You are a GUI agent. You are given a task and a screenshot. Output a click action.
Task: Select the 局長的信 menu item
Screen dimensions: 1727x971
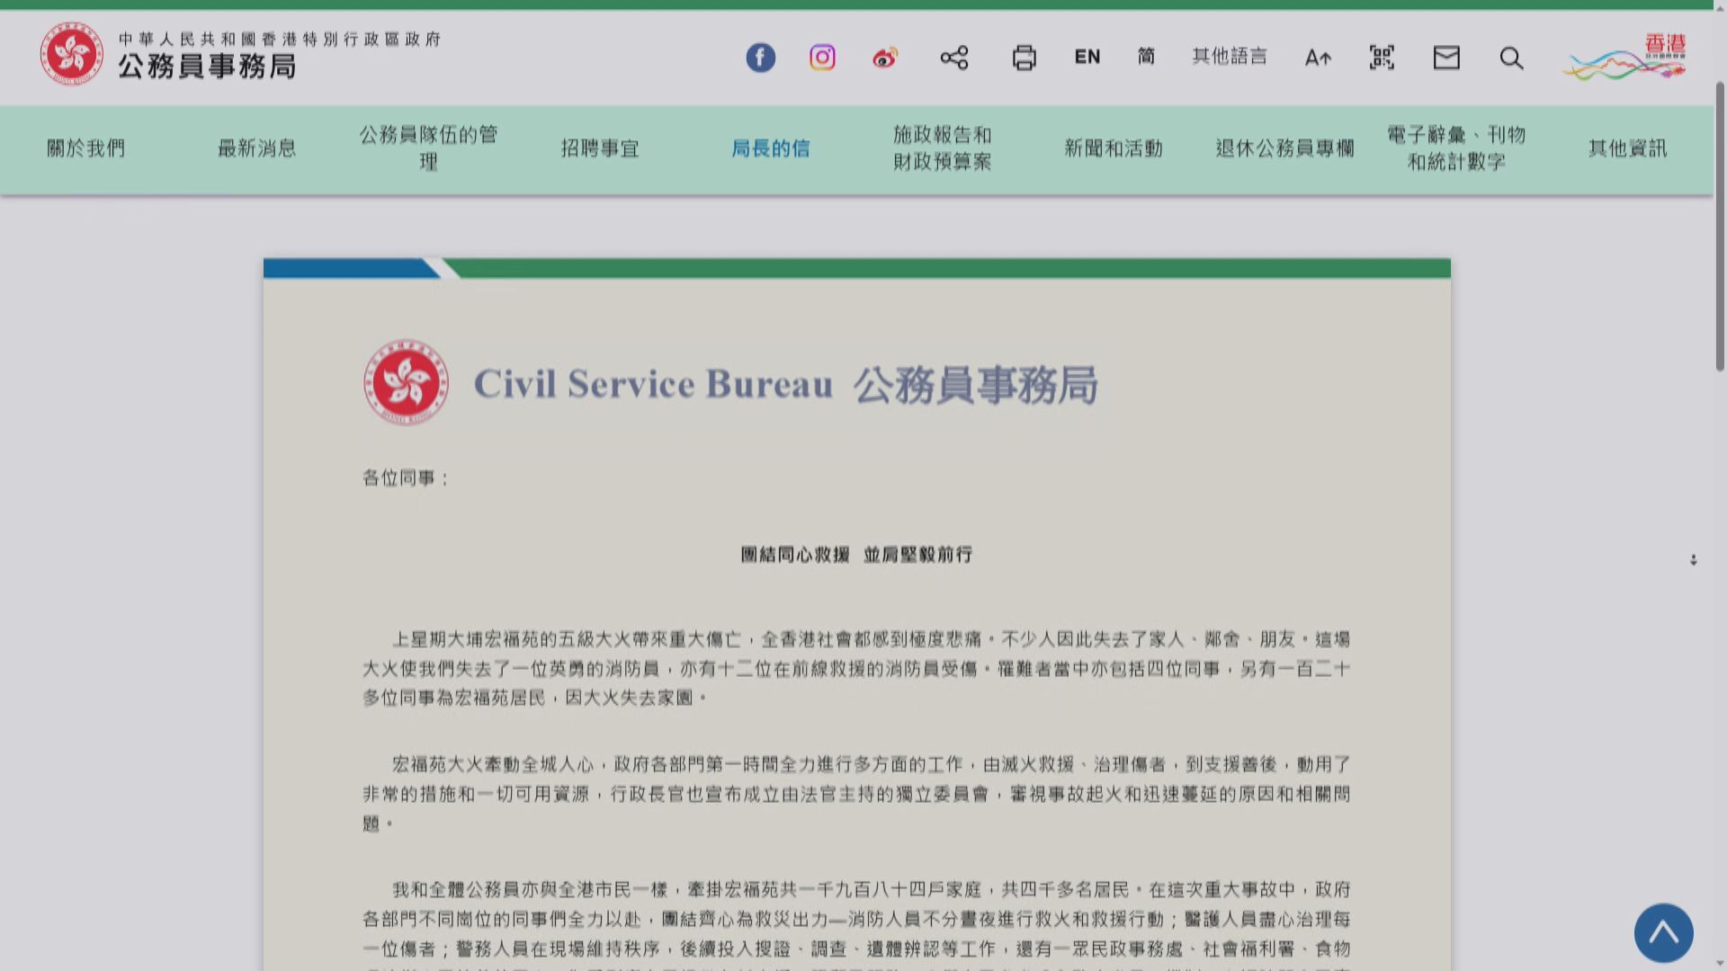click(772, 148)
